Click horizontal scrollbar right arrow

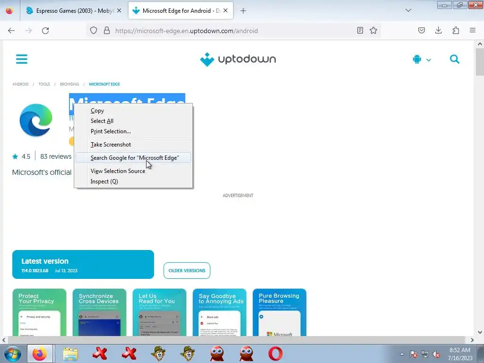click(x=472, y=340)
